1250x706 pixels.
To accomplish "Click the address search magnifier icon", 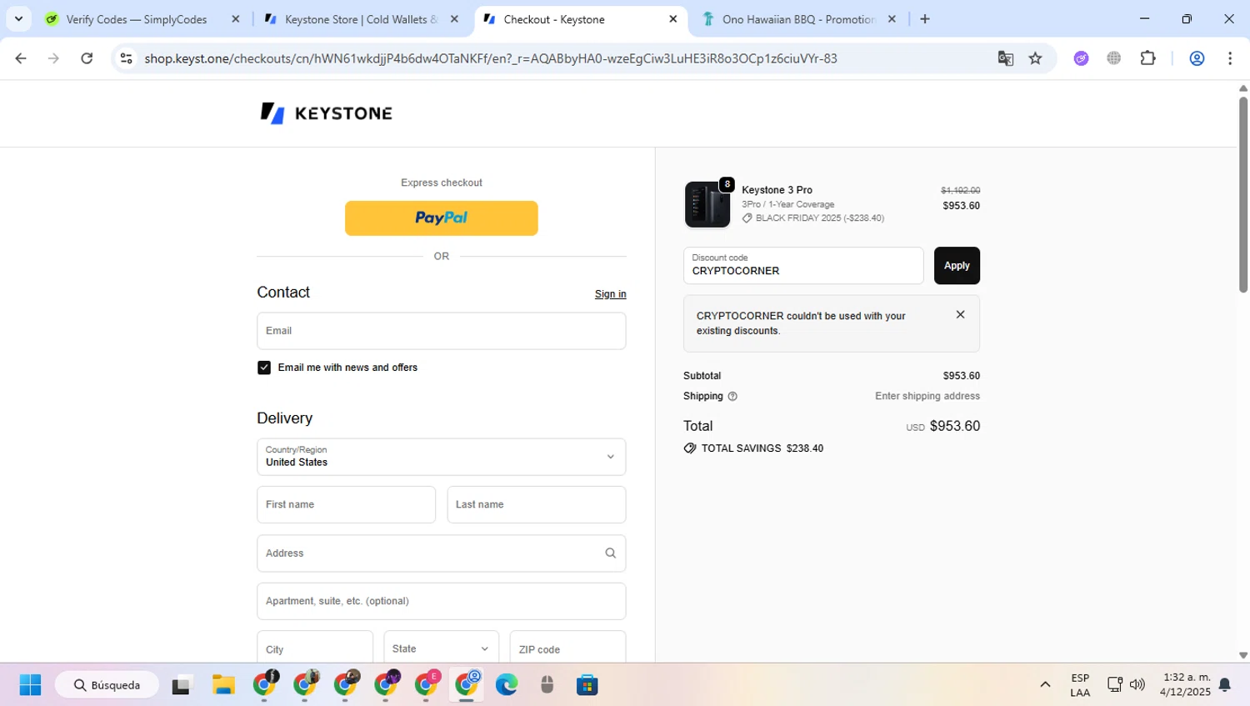I will [610, 553].
